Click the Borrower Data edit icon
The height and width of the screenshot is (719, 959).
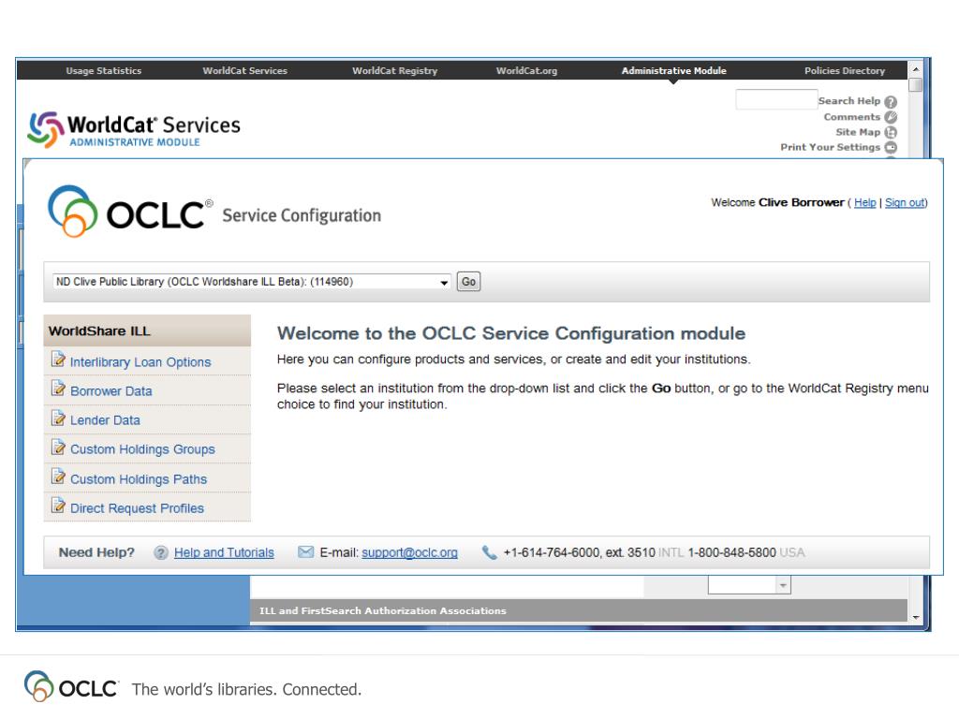(x=58, y=389)
